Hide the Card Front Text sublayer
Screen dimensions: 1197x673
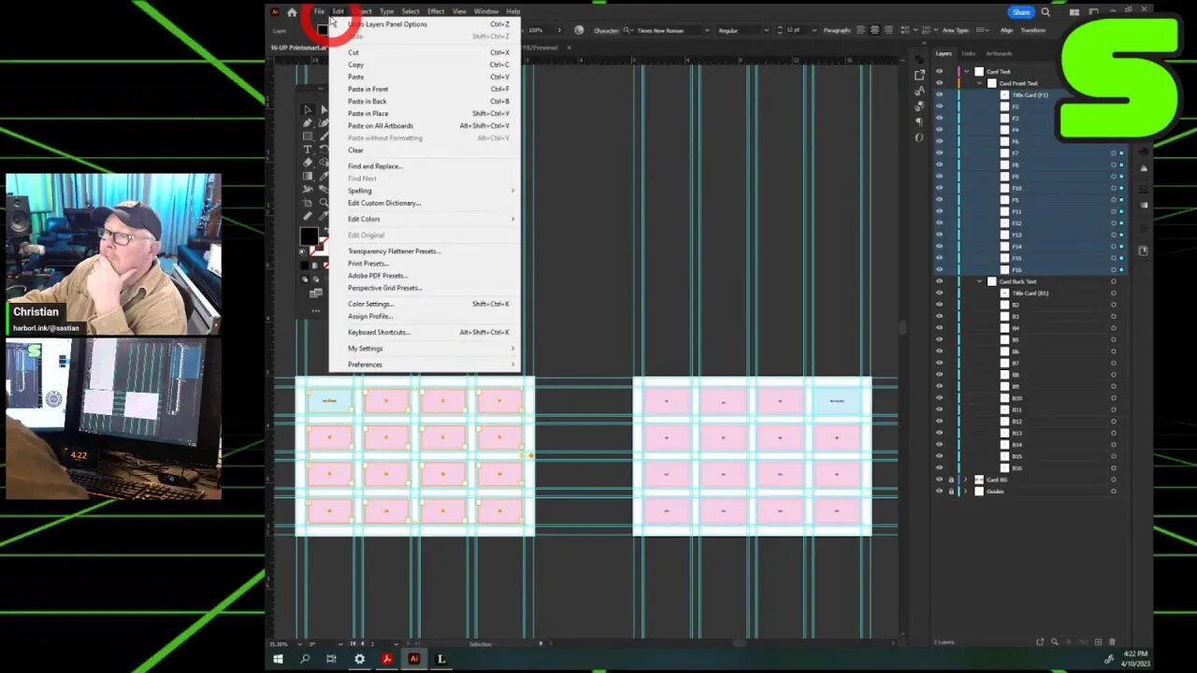point(939,83)
